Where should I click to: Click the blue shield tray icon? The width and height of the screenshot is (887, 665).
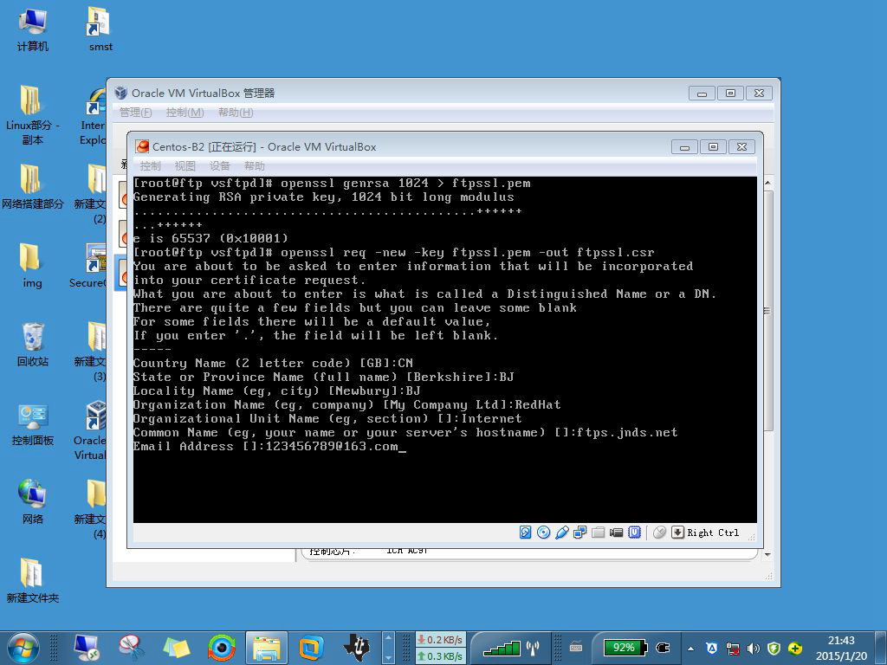[x=712, y=649]
